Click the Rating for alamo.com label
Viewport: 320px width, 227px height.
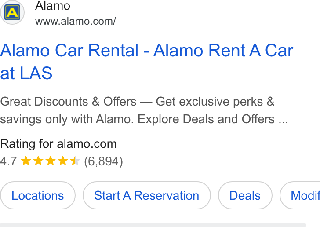(x=58, y=144)
